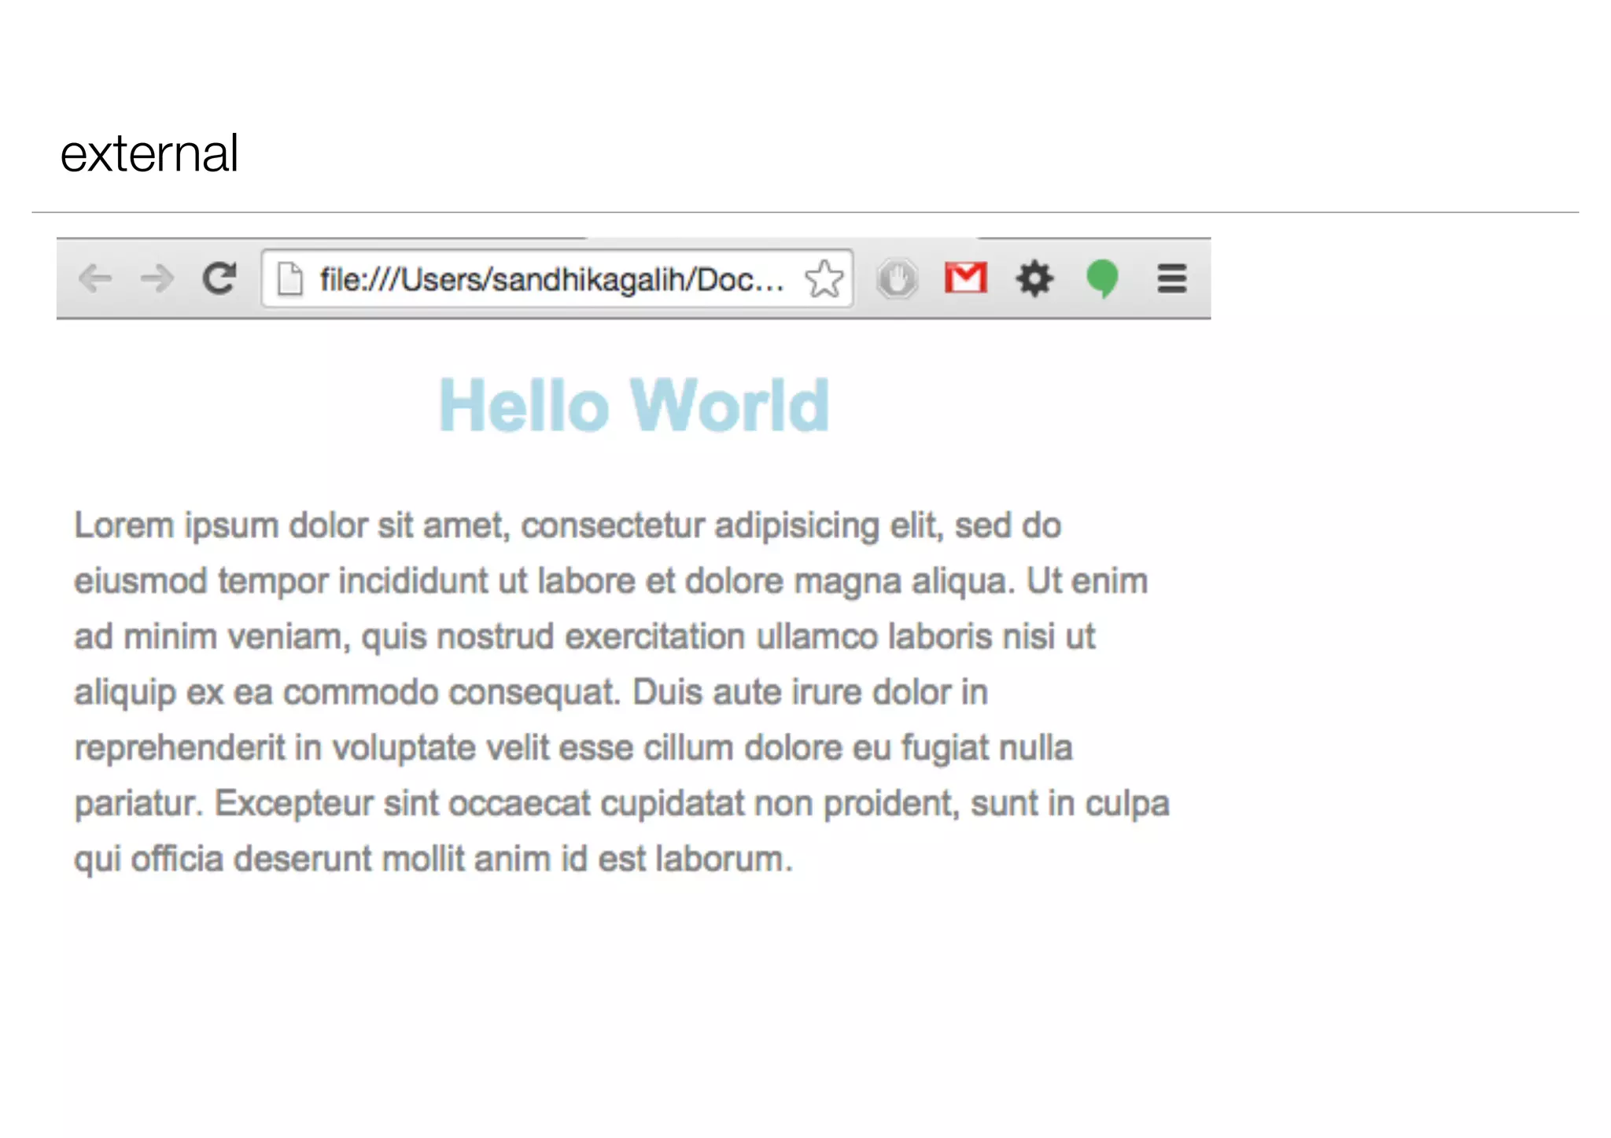
Task: Bookmark the page with the star icon
Action: tap(824, 278)
